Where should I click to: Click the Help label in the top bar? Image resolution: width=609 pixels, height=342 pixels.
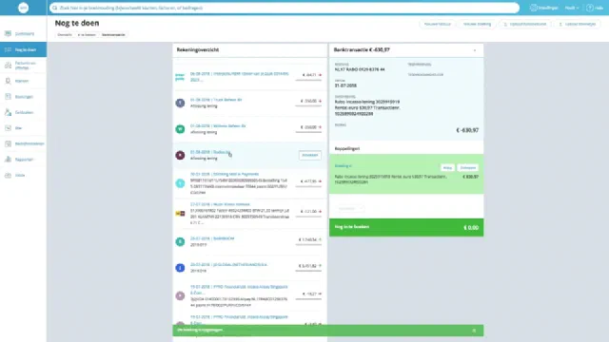[x=599, y=8]
